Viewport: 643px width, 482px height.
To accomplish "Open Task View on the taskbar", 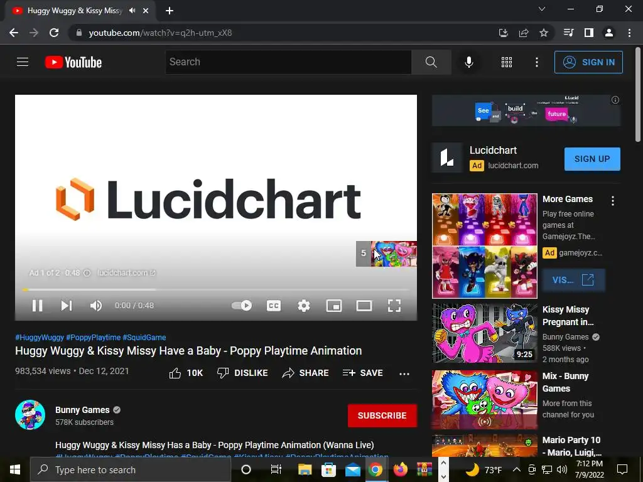I will pos(276,469).
